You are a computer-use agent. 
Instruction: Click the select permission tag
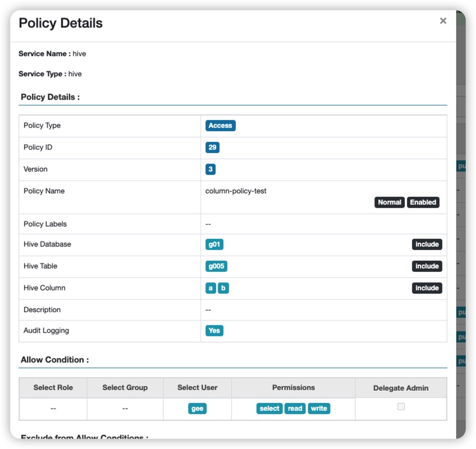(x=269, y=409)
